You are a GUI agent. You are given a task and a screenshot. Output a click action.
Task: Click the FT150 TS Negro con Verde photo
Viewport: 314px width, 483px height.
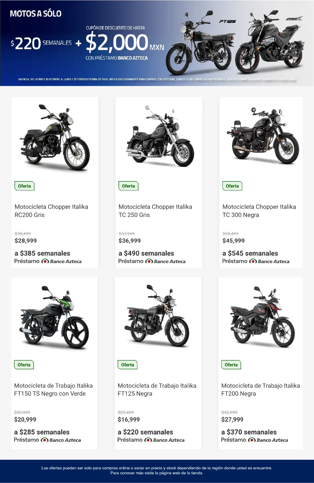tap(54, 317)
